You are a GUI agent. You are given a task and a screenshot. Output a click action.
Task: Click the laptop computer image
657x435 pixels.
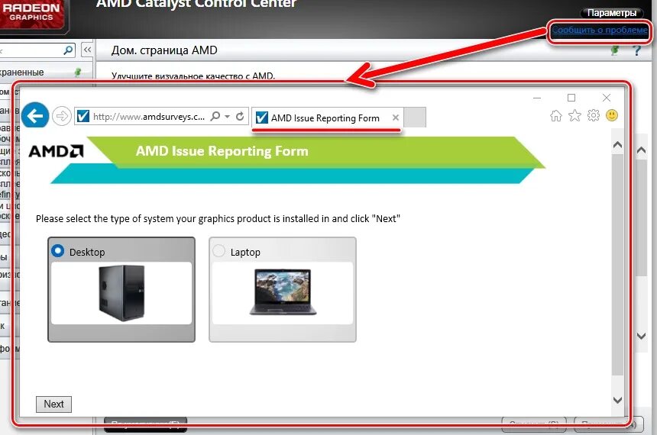tap(283, 292)
